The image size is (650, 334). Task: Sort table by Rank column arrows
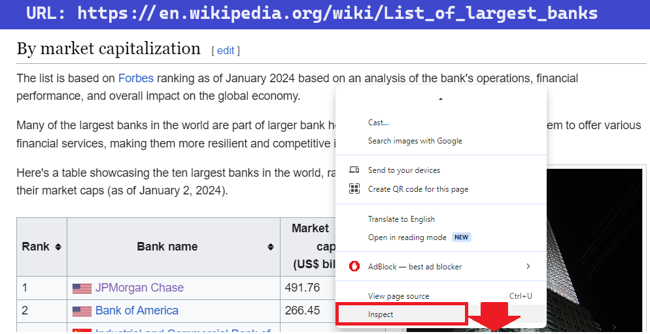(58, 247)
